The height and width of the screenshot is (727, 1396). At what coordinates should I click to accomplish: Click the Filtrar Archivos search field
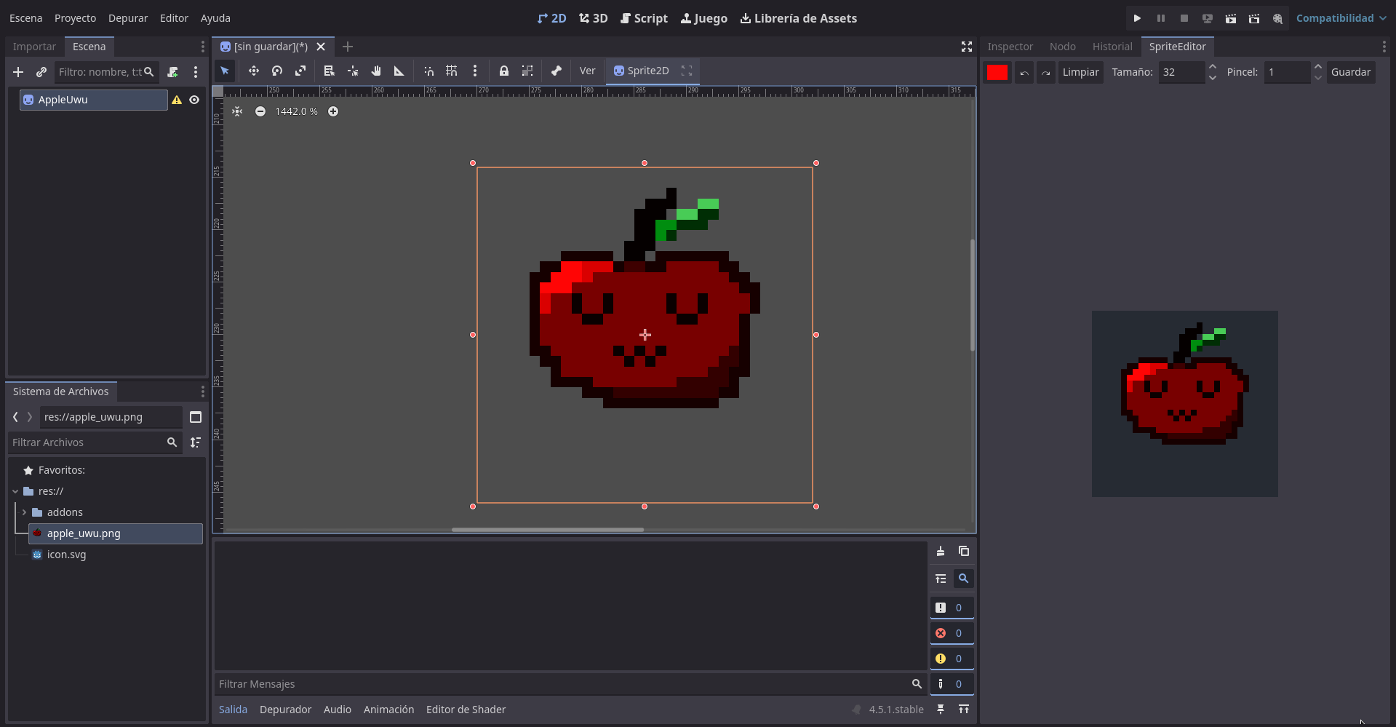pyautogui.click(x=87, y=442)
